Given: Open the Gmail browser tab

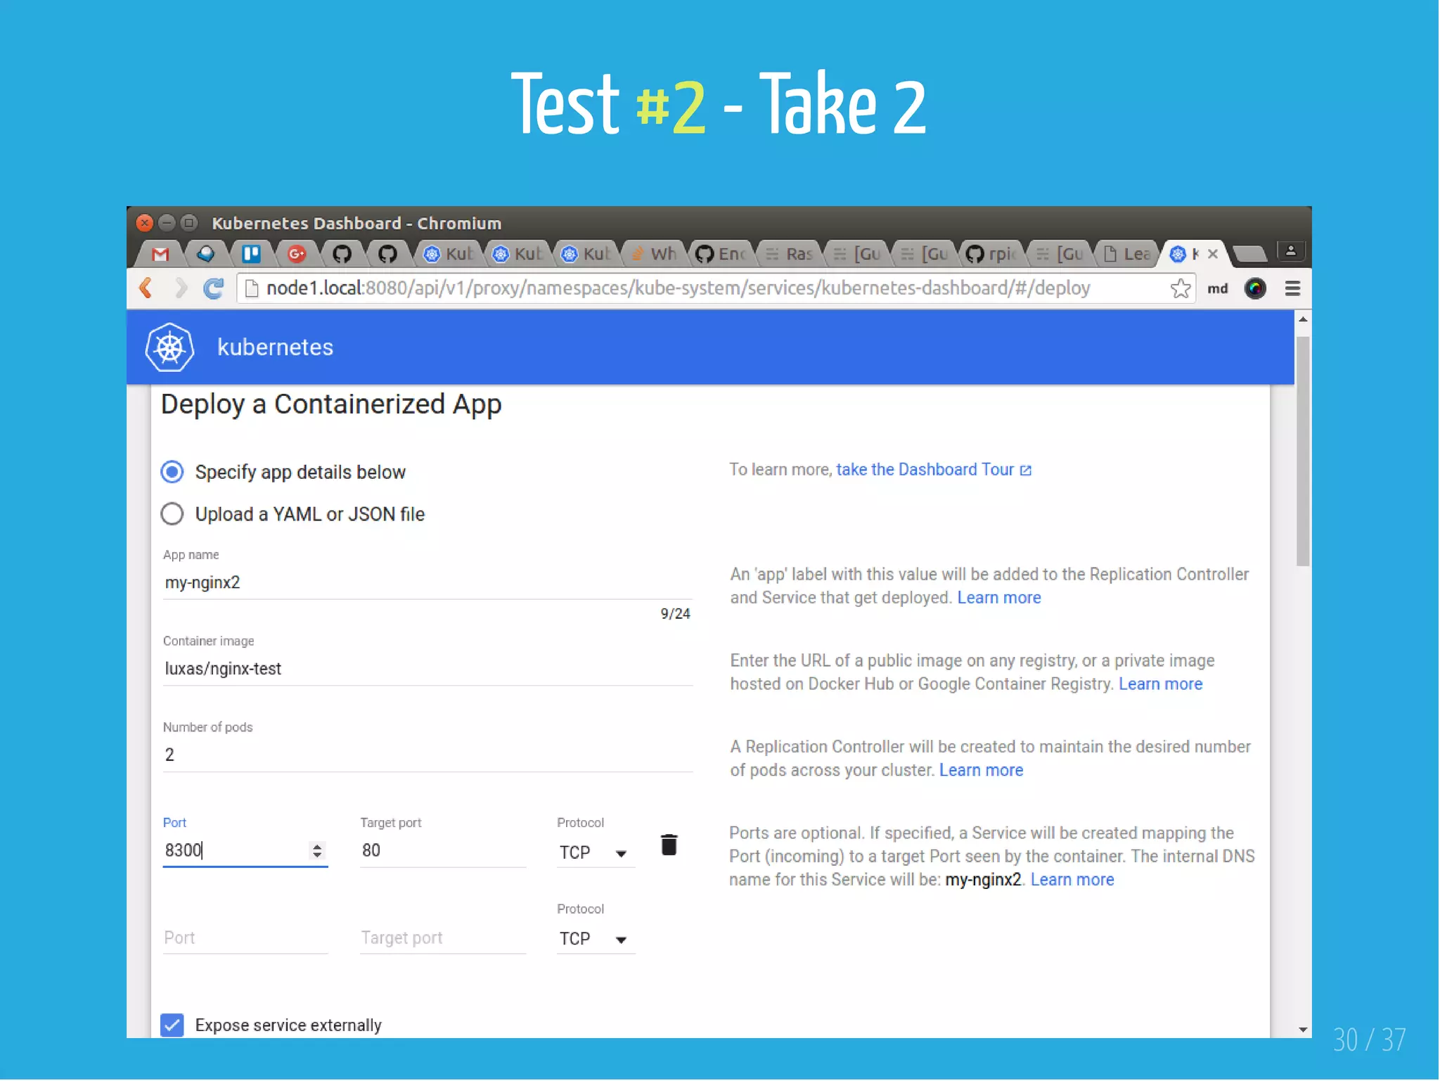Looking at the screenshot, I should (160, 254).
